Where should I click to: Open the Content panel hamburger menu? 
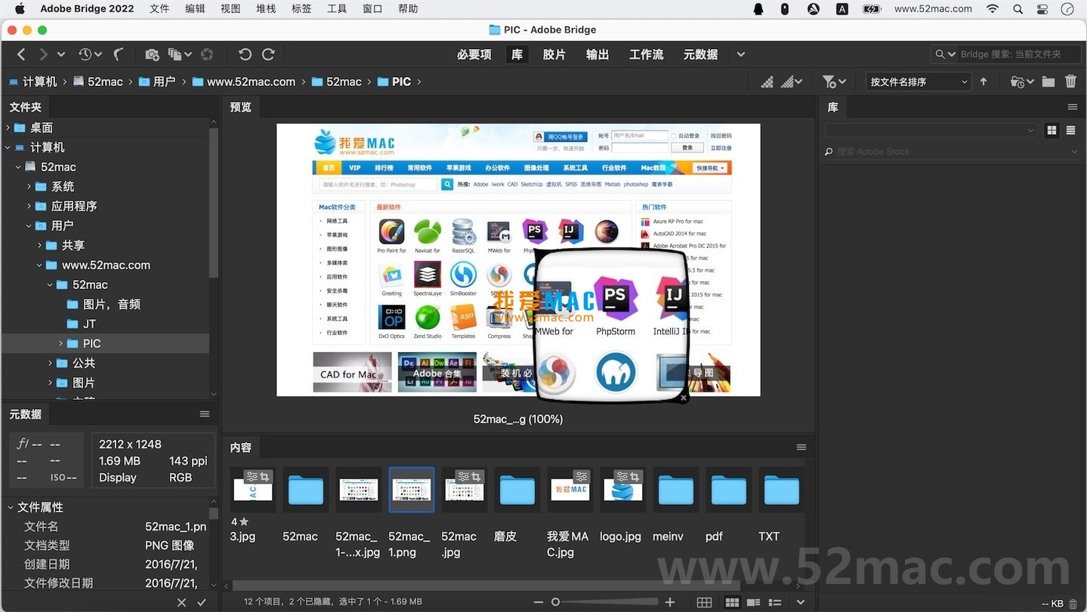(x=801, y=447)
